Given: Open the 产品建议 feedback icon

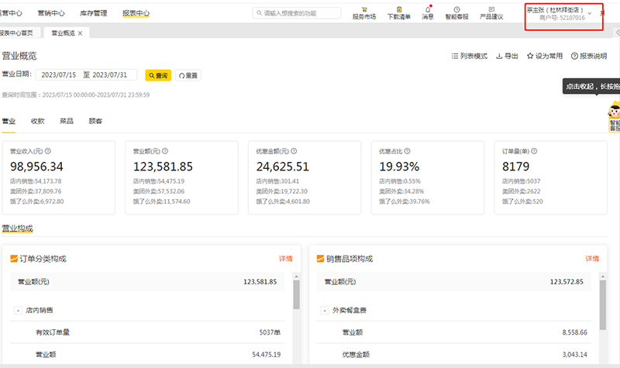Looking at the screenshot, I should pos(491,9).
